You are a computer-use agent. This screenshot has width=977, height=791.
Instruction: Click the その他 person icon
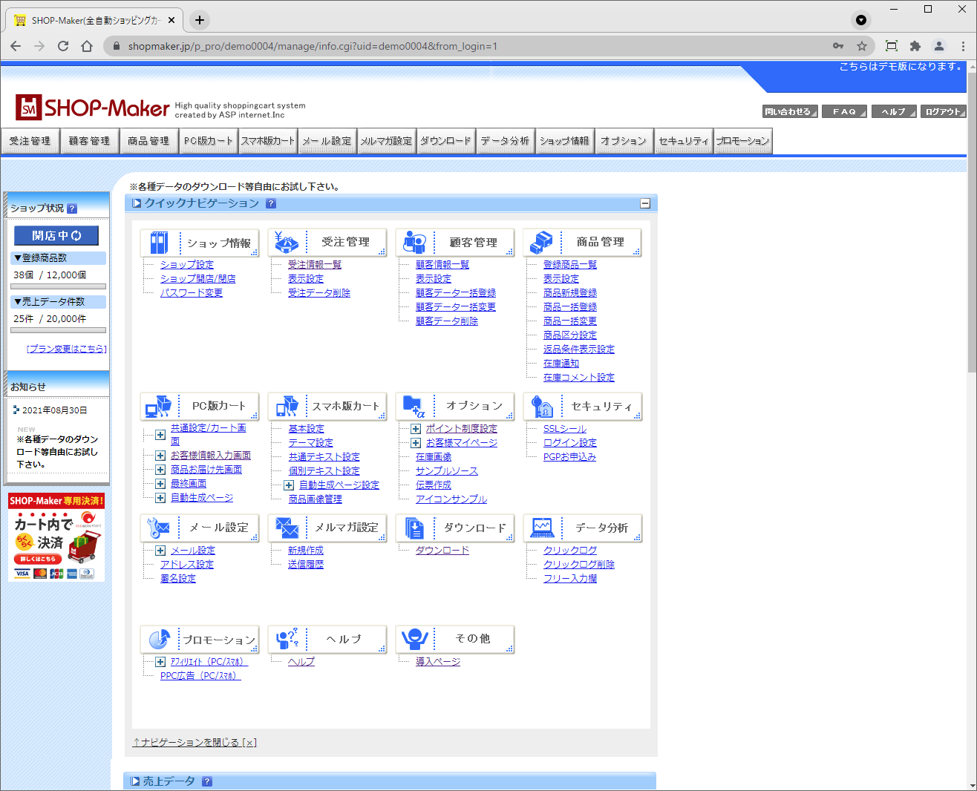(x=414, y=639)
